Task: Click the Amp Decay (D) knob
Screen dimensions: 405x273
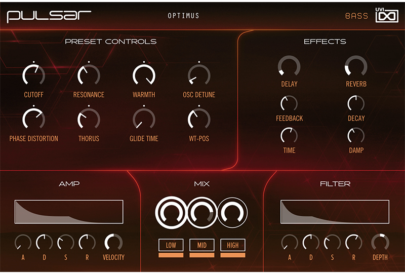Action: (44, 243)
